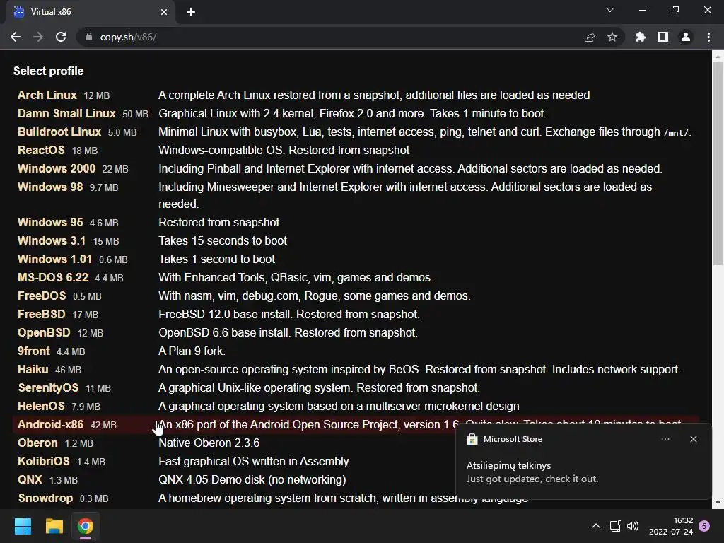Click the 'Select profile' heading
Viewport: 724px width, 543px height.
pyautogui.click(x=49, y=71)
